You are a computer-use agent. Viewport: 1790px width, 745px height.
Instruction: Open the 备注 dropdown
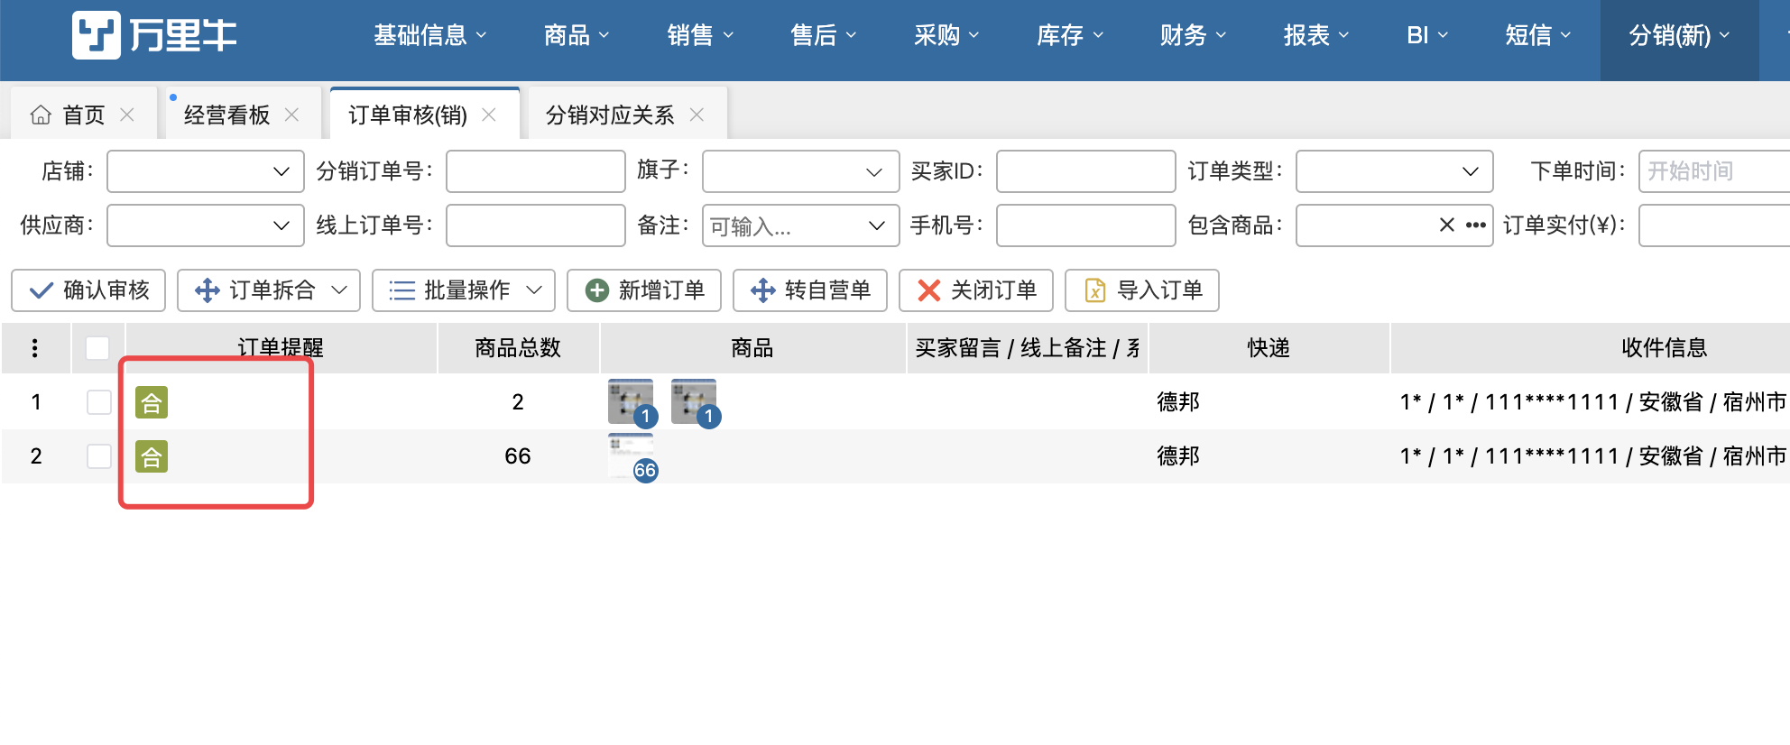[801, 225]
